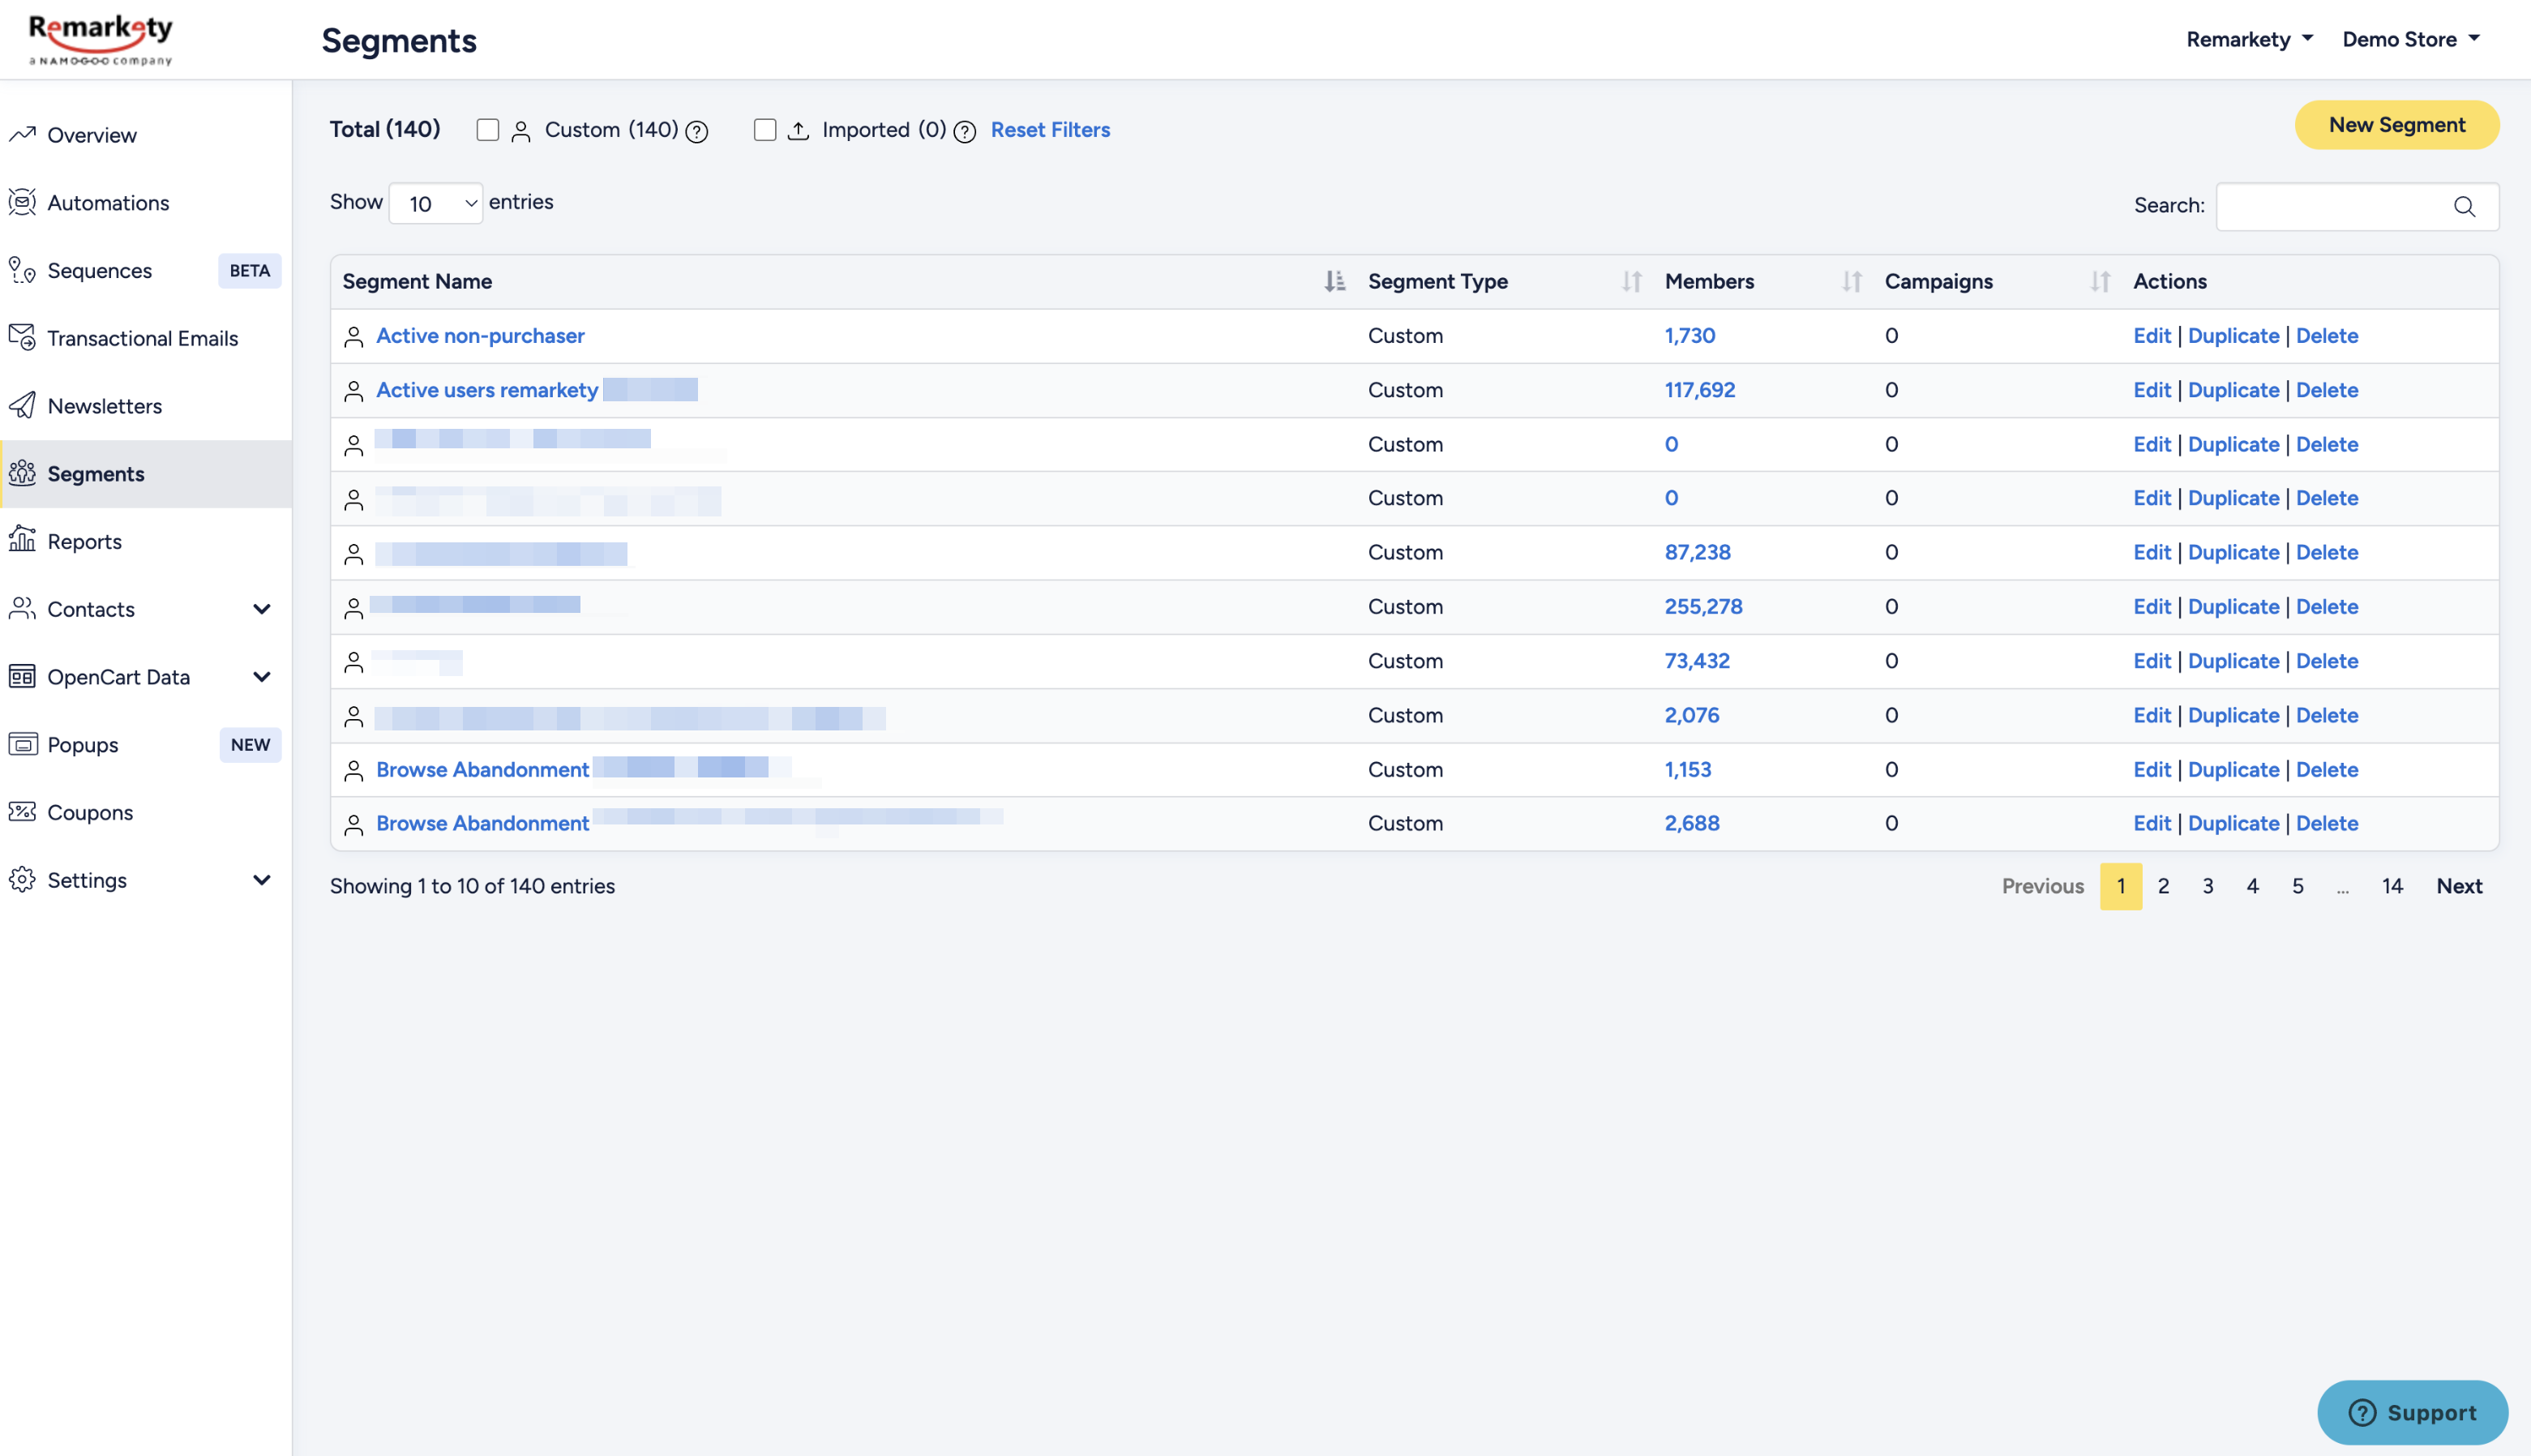Click the Settings gear icon
This screenshot has width=2531, height=1456.
point(22,879)
